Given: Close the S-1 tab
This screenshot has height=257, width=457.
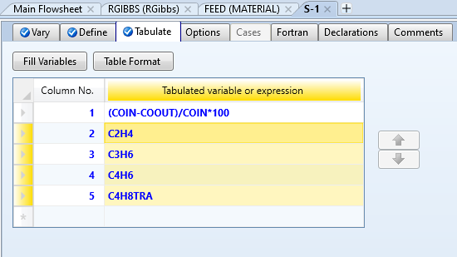Looking at the screenshot, I should pos(327,10).
